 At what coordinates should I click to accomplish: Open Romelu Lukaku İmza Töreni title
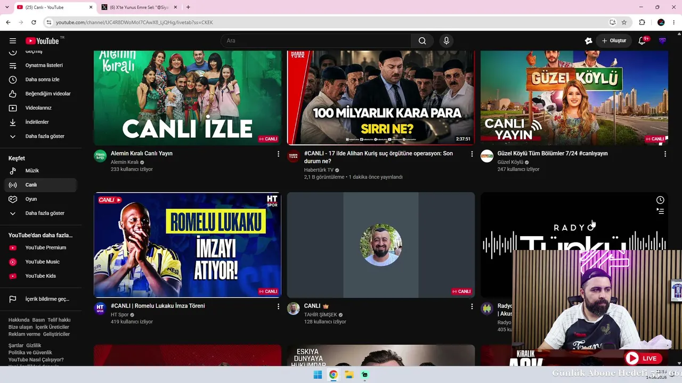tap(158, 306)
